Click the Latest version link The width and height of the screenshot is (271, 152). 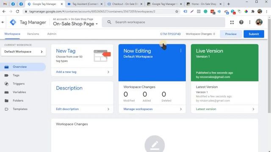[x=206, y=109]
